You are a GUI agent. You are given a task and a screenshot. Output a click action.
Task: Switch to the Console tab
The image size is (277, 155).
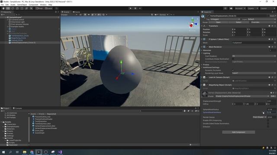[x=17, y=108]
